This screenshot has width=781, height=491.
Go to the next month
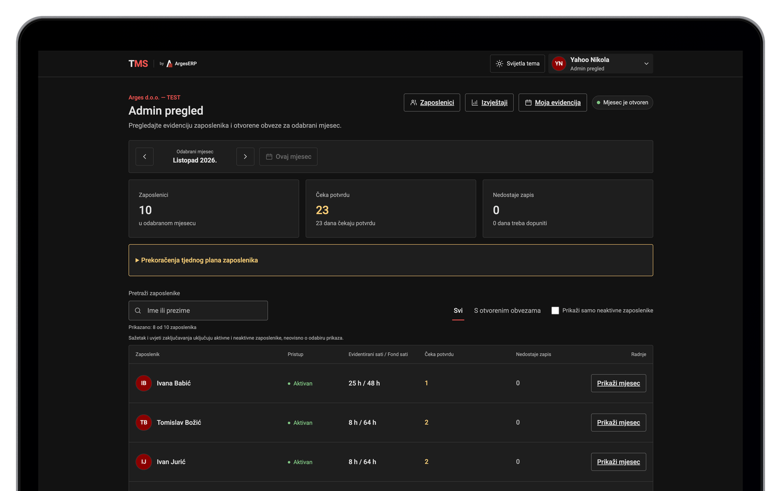click(245, 157)
